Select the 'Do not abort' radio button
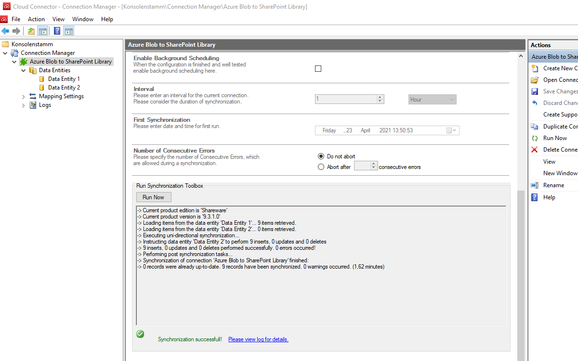Image resolution: width=578 pixels, height=361 pixels. tap(321, 156)
